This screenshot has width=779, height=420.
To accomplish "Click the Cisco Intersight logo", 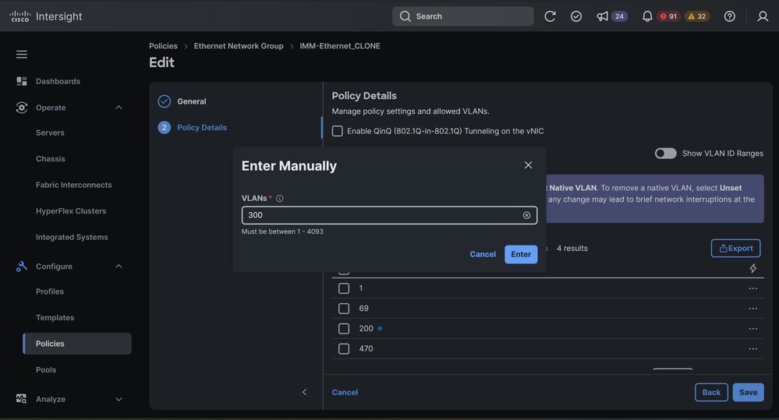I will (x=46, y=16).
